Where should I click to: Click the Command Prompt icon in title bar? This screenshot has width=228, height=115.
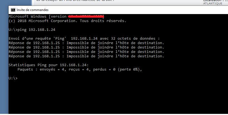(13, 10)
